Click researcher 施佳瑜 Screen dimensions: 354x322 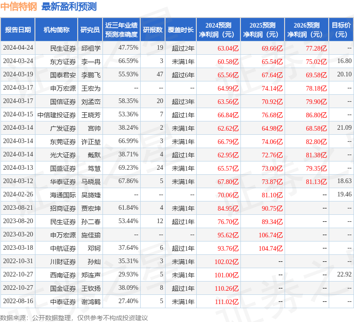point(91,235)
